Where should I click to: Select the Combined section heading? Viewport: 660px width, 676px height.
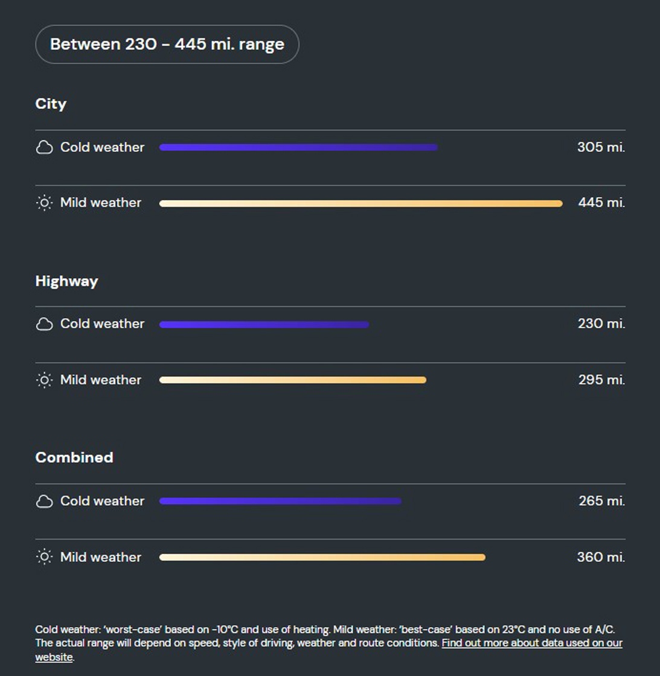click(74, 458)
